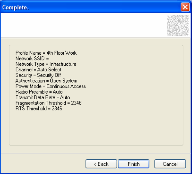Click the Fragmentation Threshold = 2346 line
The image size is (192, 174).
coord(49,103)
